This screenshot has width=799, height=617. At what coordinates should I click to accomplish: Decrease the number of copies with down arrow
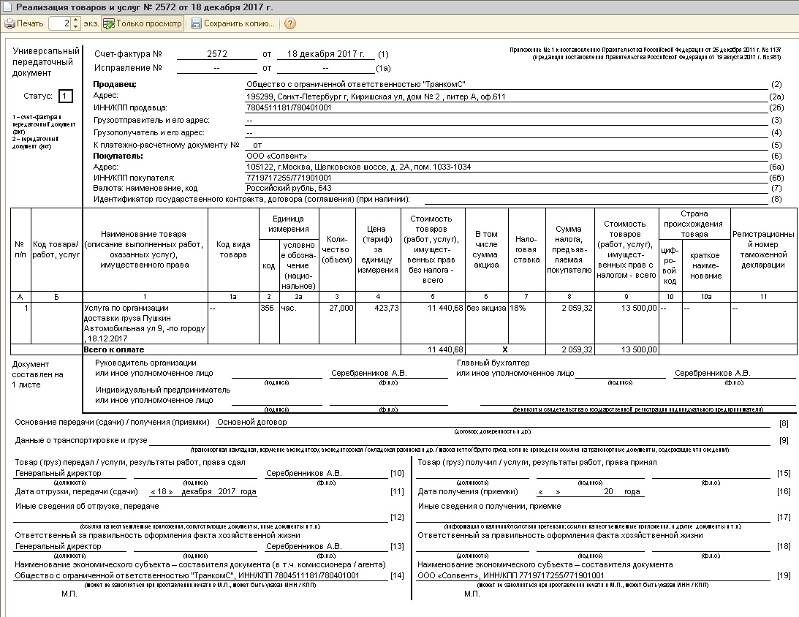point(76,27)
